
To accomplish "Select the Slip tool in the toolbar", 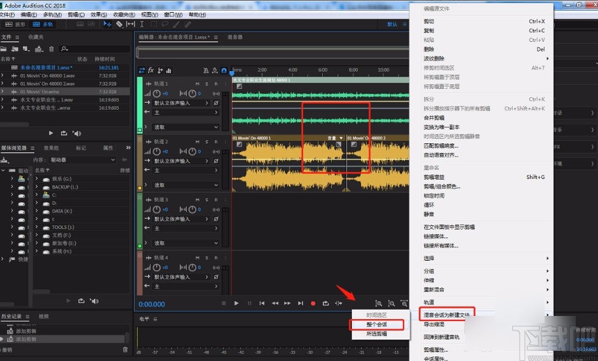I will [130, 24].
